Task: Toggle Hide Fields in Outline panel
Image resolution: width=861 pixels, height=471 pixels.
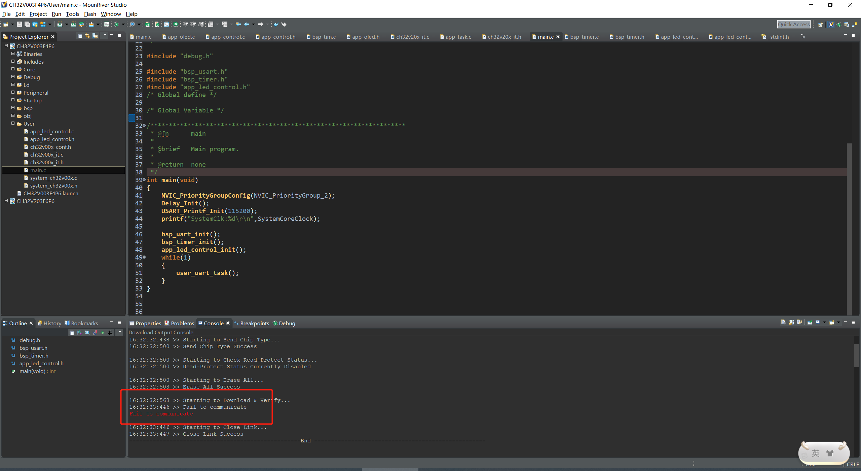Action: tap(87, 333)
